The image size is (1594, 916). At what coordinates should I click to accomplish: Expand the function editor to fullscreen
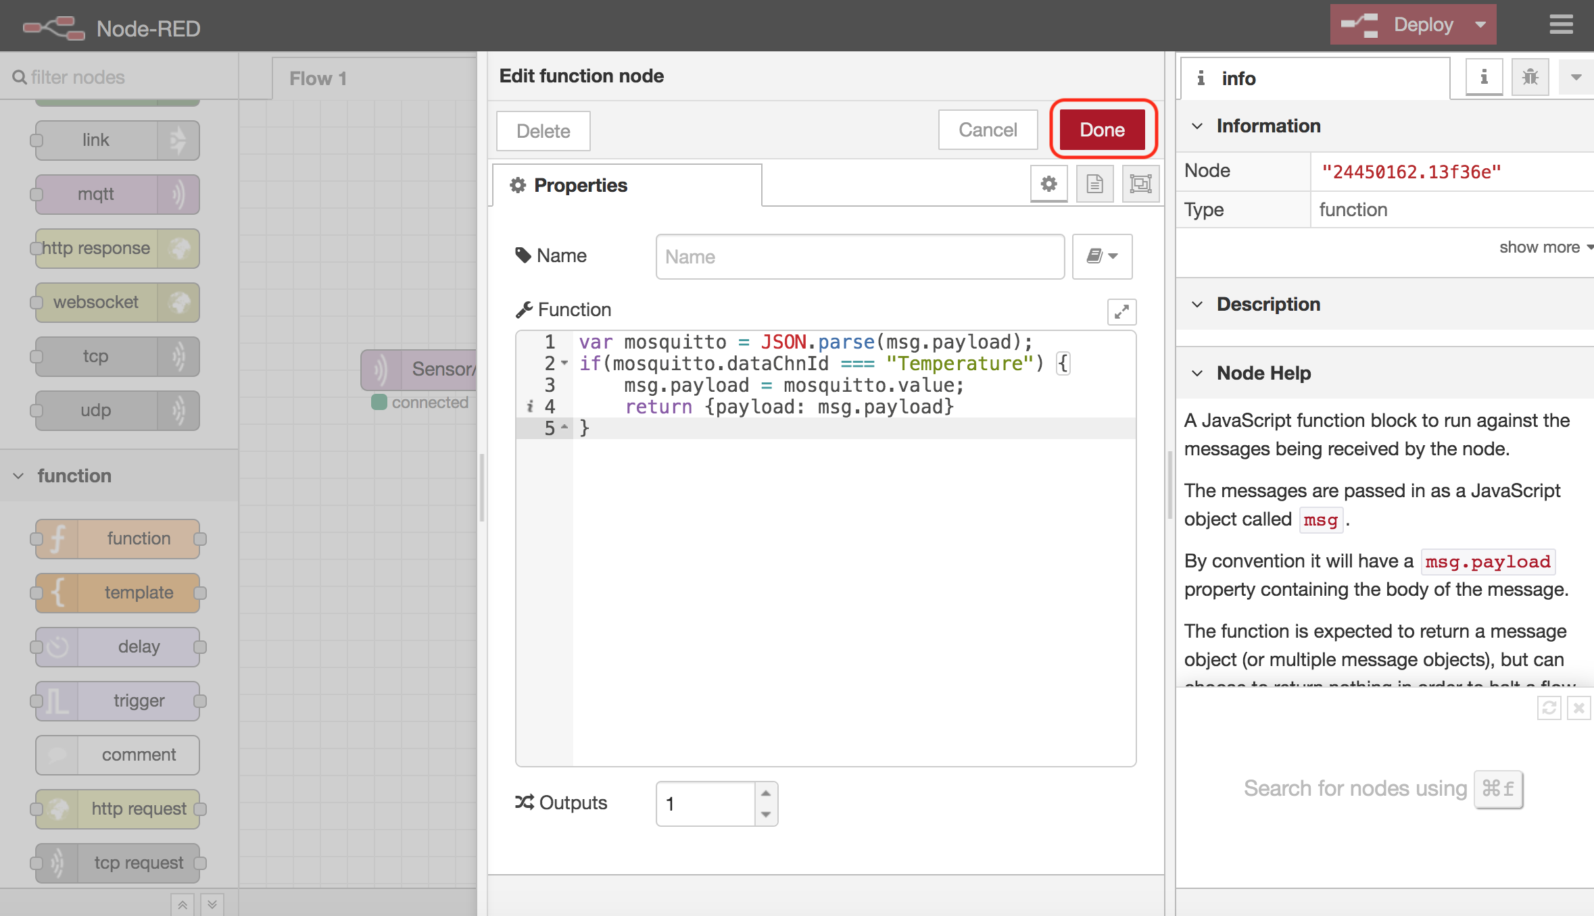click(1121, 312)
